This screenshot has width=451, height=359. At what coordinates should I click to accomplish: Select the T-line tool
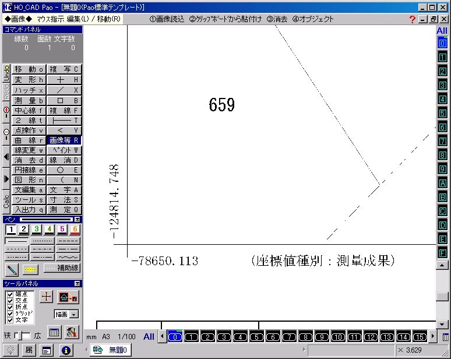coord(64,121)
